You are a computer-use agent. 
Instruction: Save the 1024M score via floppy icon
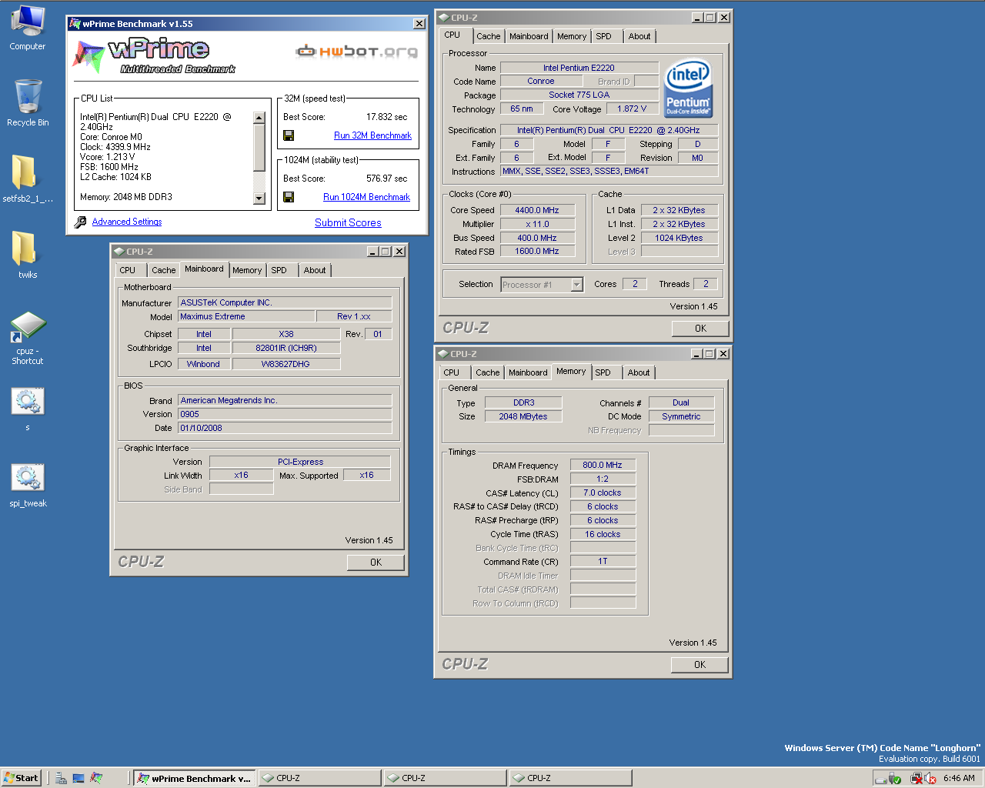coord(289,197)
